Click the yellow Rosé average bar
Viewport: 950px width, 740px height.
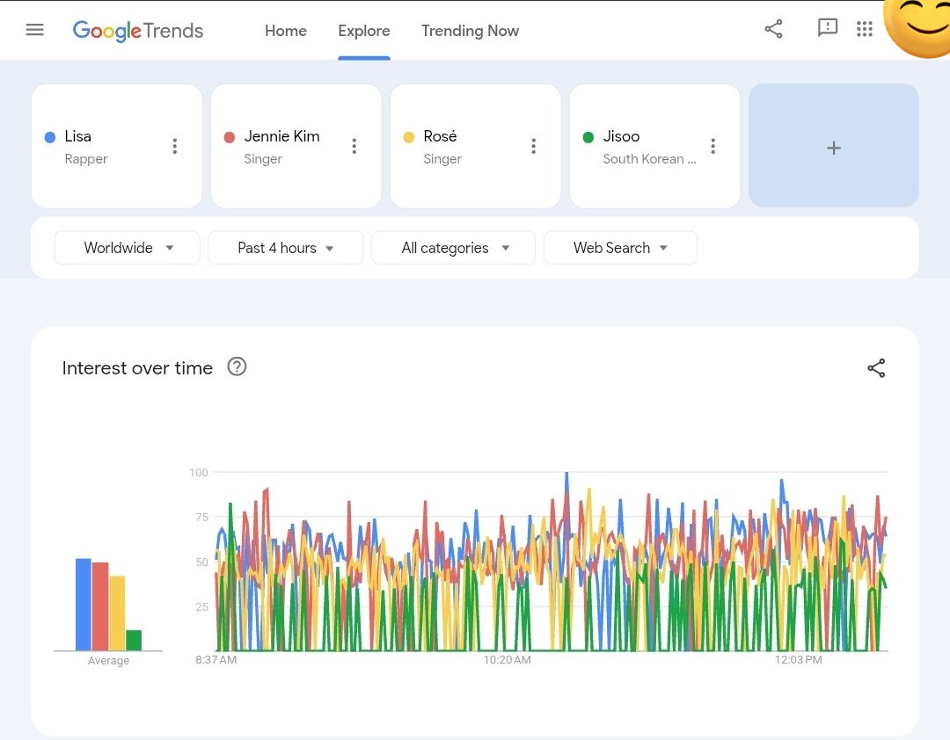coord(117,613)
